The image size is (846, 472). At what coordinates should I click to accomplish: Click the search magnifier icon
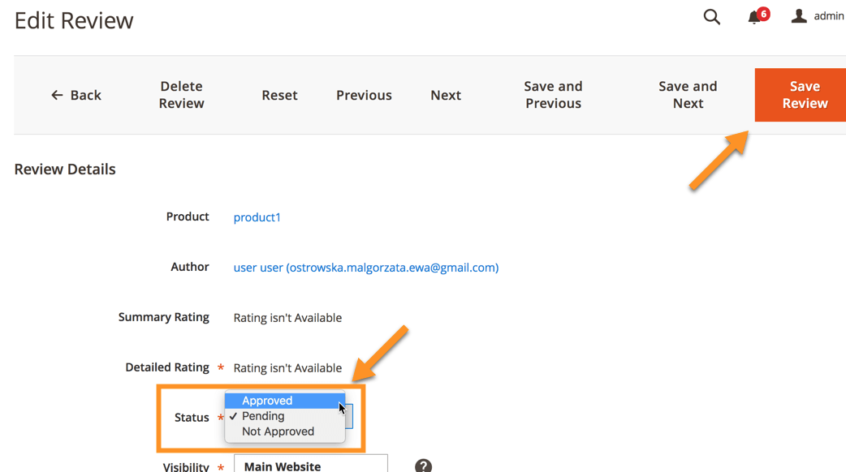(x=712, y=17)
